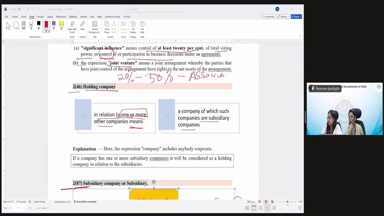384x216 pixels.
Task: Pick the Eraser drawing tool
Action: click(x=23, y=26)
